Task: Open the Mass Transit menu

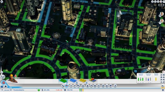Action: tap(107, 86)
